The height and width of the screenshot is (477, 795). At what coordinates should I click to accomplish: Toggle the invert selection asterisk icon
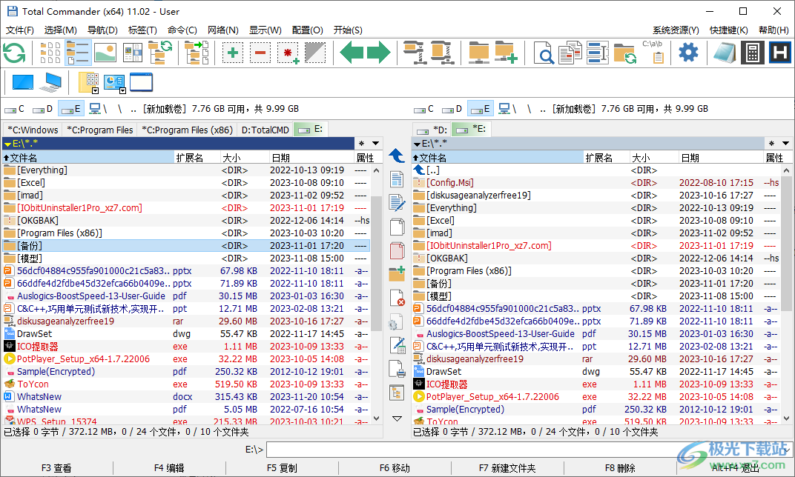pyautogui.click(x=288, y=53)
